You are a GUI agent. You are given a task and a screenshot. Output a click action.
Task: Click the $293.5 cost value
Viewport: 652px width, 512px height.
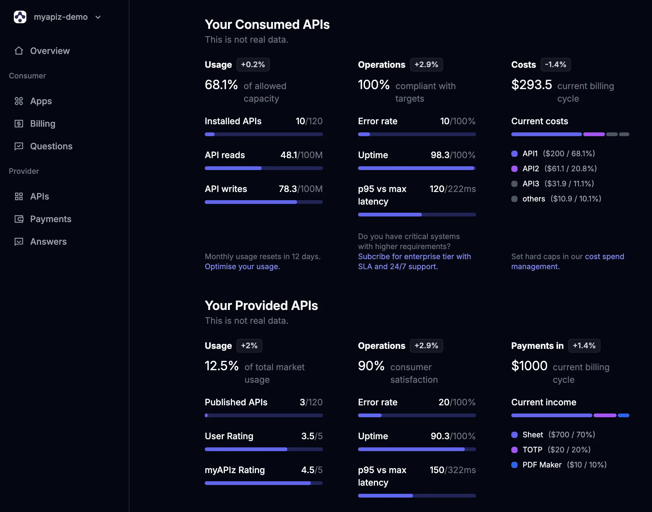coord(532,85)
